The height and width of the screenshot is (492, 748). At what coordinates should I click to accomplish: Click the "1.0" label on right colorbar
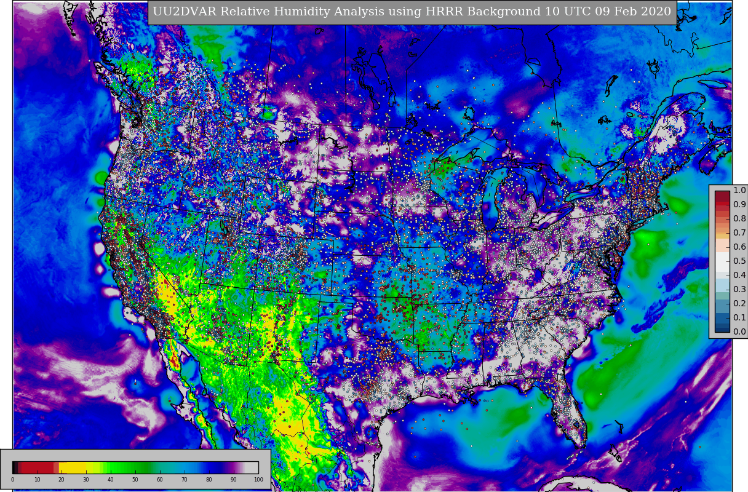(x=739, y=190)
